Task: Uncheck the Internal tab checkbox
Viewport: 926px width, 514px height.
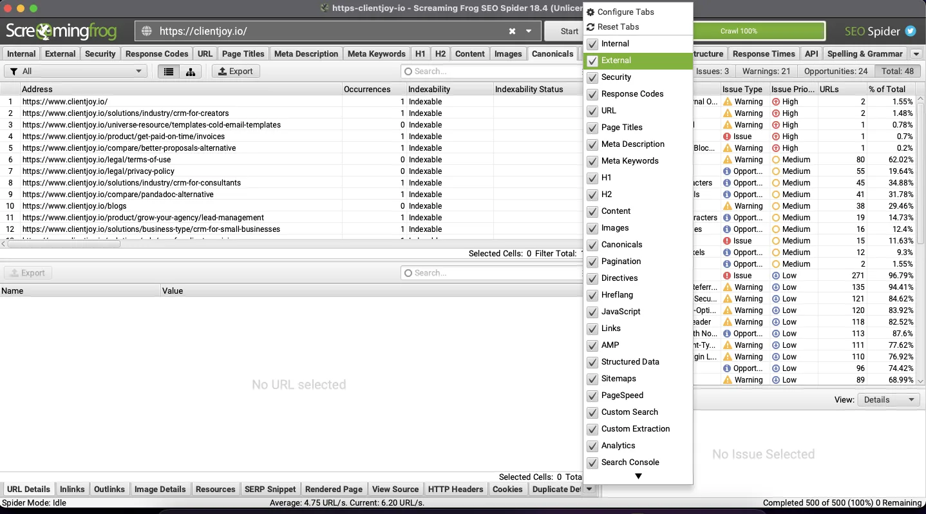Action: pyautogui.click(x=592, y=44)
